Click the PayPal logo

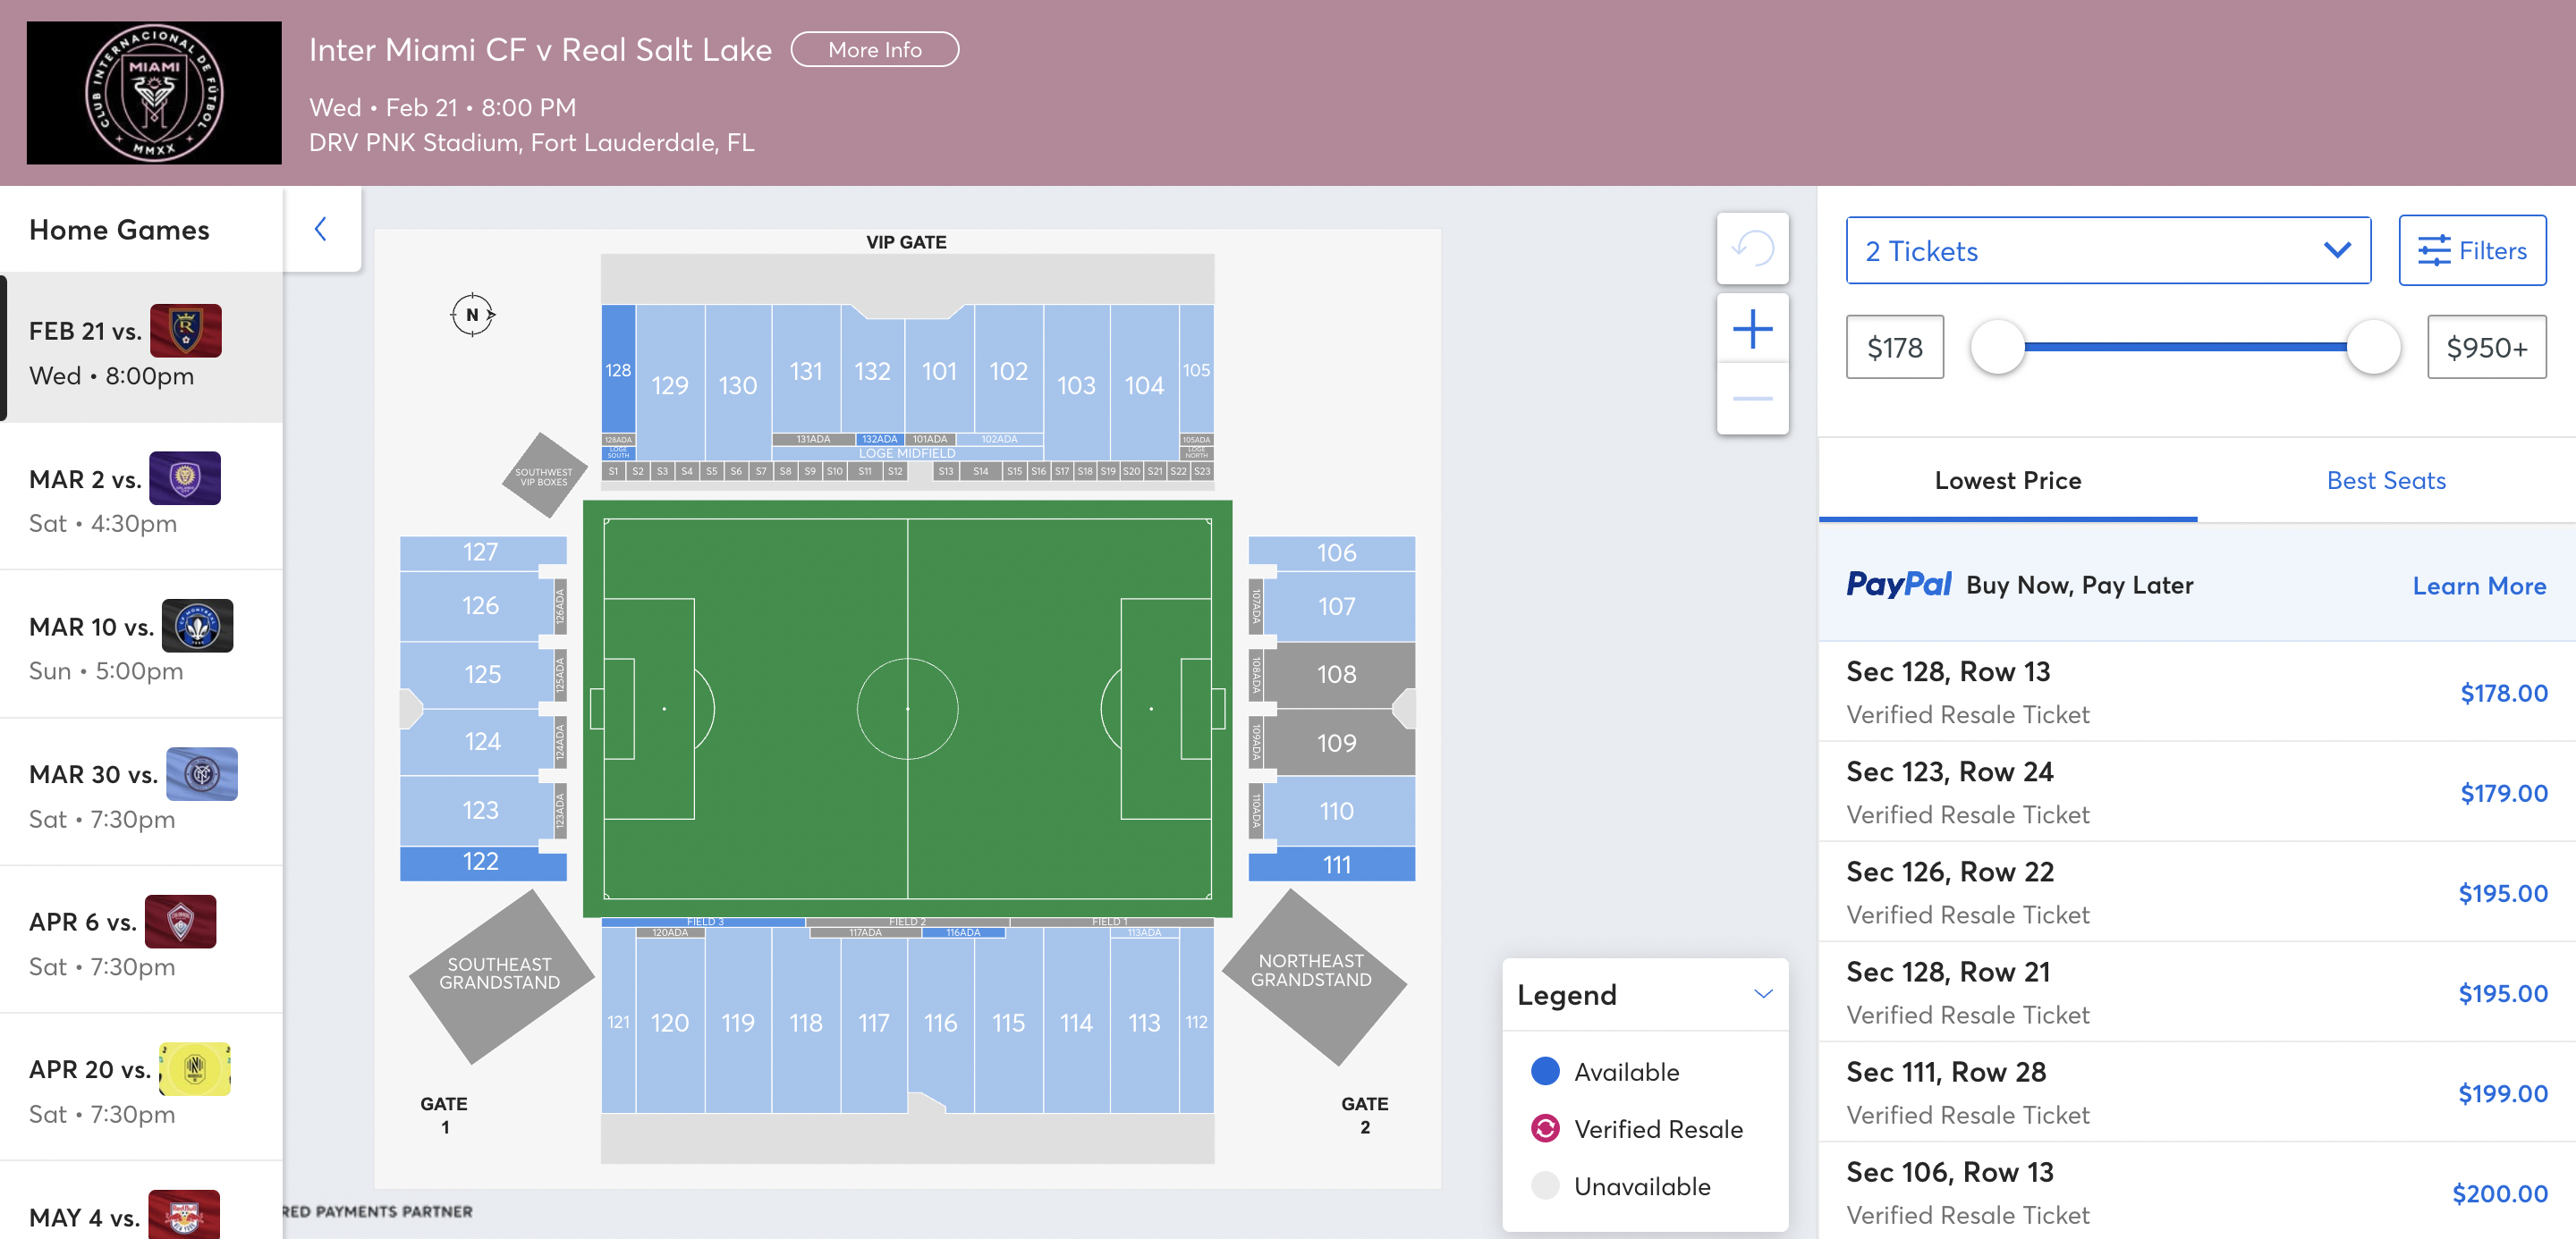(x=1898, y=585)
